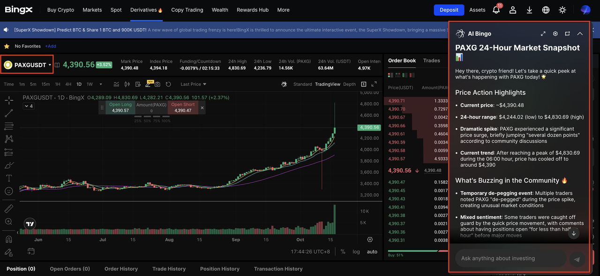This screenshot has height=276, width=600.
Task: Switch to the Trades tab
Action: [x=431, y=61]
